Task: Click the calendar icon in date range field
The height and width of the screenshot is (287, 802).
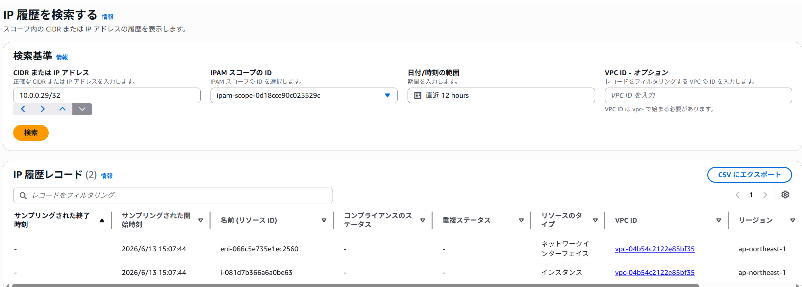Action: [417, 95]
